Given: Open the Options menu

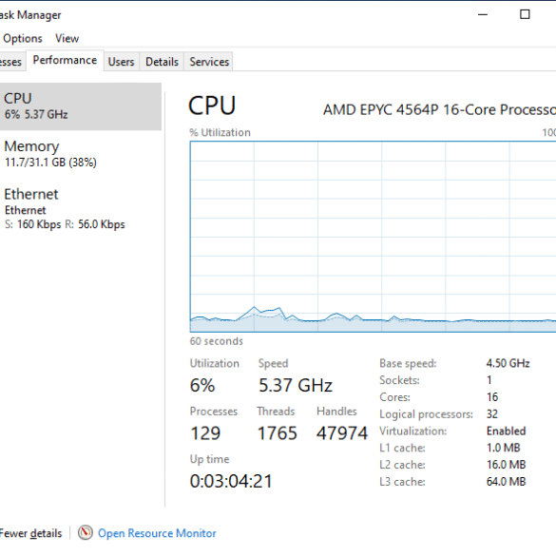Looking at the screenshot, I should click(23, 38).
